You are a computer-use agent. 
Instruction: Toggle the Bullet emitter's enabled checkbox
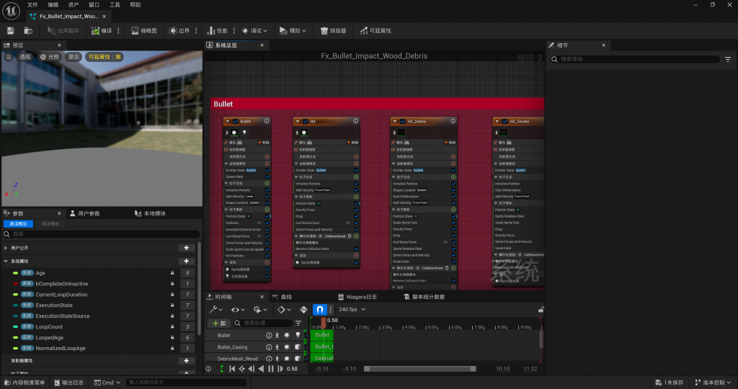pyautogui.click(x=235, y=121)
